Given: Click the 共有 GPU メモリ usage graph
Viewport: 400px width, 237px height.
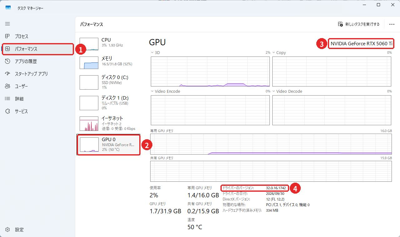Looking at the screenshot, I should point(271,171).
